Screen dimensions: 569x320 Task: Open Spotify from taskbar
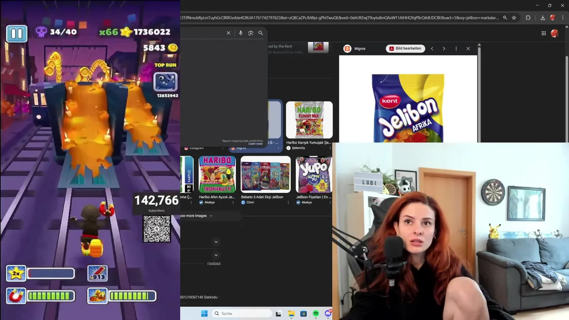click(x=316, y=313)
